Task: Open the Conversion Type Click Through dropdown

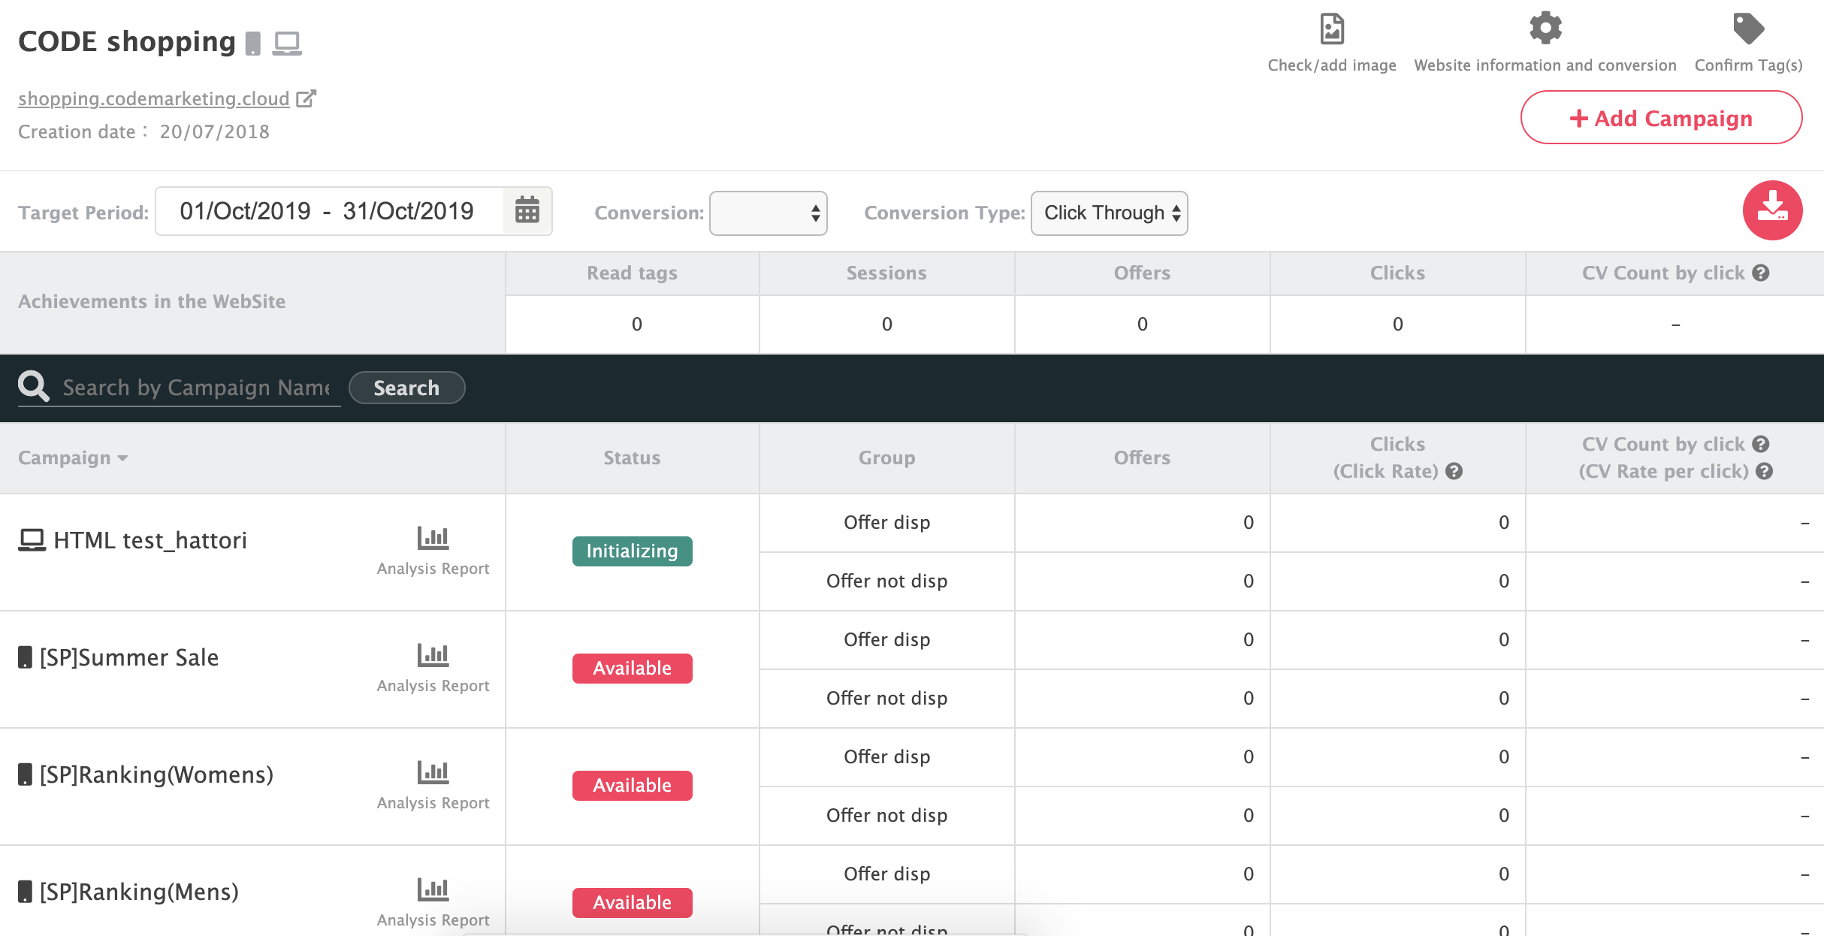Action: pos(1109,213)
